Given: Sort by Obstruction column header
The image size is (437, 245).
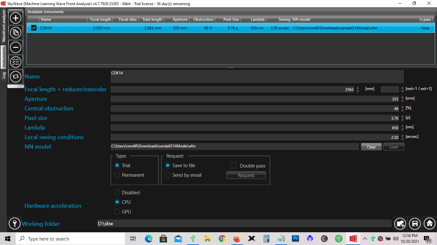Looking at the screenshot, I should [203, 19].
